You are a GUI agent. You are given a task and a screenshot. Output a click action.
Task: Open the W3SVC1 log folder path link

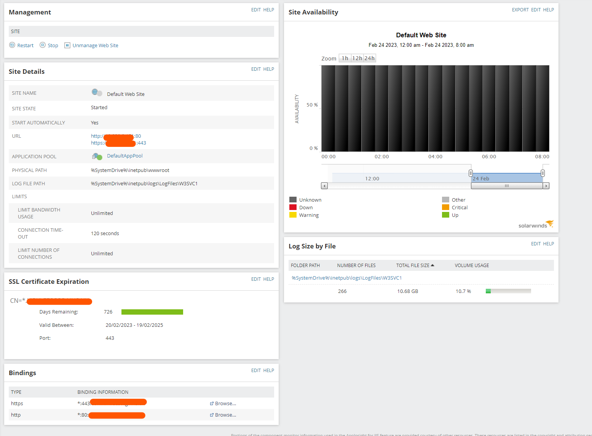pos(347,278)
